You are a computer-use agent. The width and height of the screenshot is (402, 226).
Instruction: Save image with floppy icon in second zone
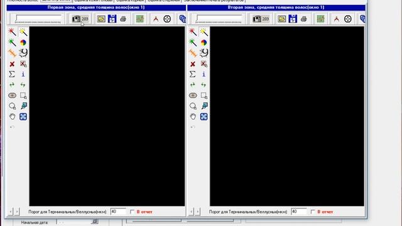[293, 19]
